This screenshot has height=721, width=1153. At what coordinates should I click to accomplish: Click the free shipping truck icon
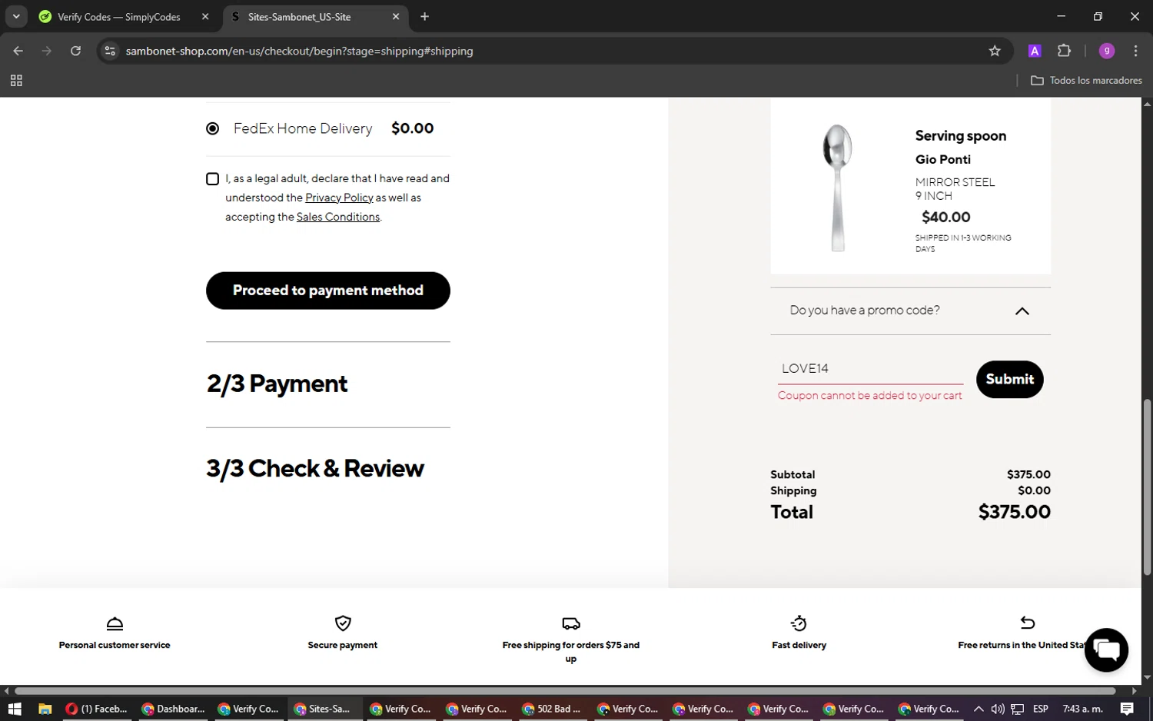[x=571, y=623]
